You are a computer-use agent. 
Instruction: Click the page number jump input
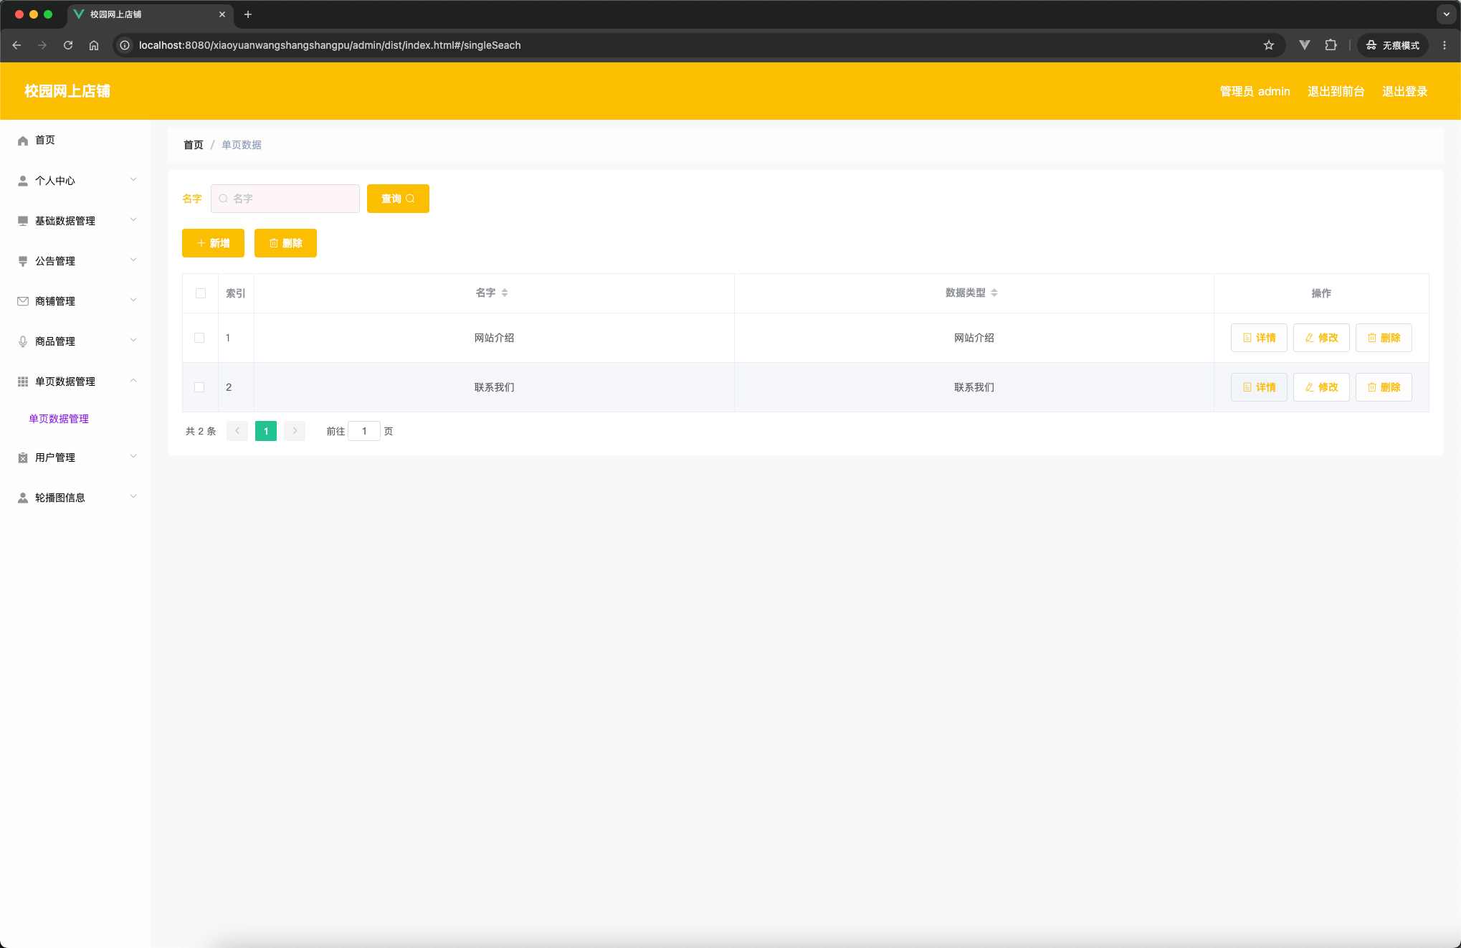[x=364, y=431]
